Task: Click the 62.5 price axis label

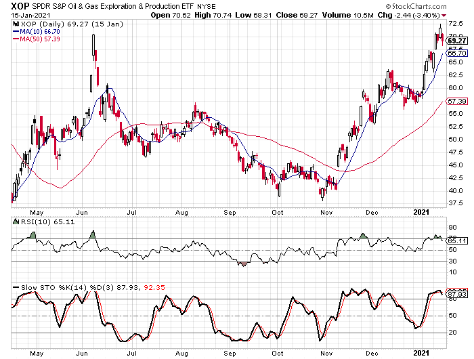Action: [x=456, y=75]
